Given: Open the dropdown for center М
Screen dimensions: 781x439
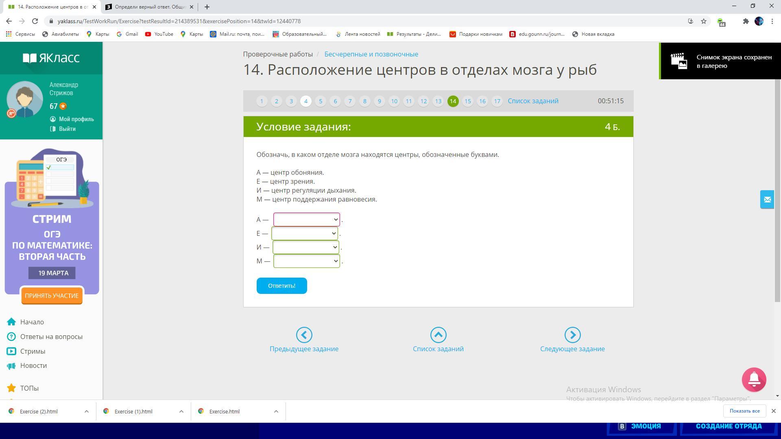Looking at the screenshot, I should pos(306,261).
